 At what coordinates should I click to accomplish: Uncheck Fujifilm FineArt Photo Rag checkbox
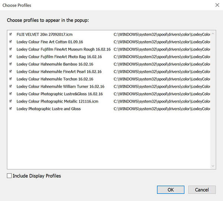[10, 56]
